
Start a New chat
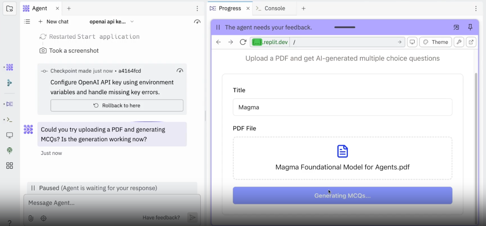click(54, 21)
